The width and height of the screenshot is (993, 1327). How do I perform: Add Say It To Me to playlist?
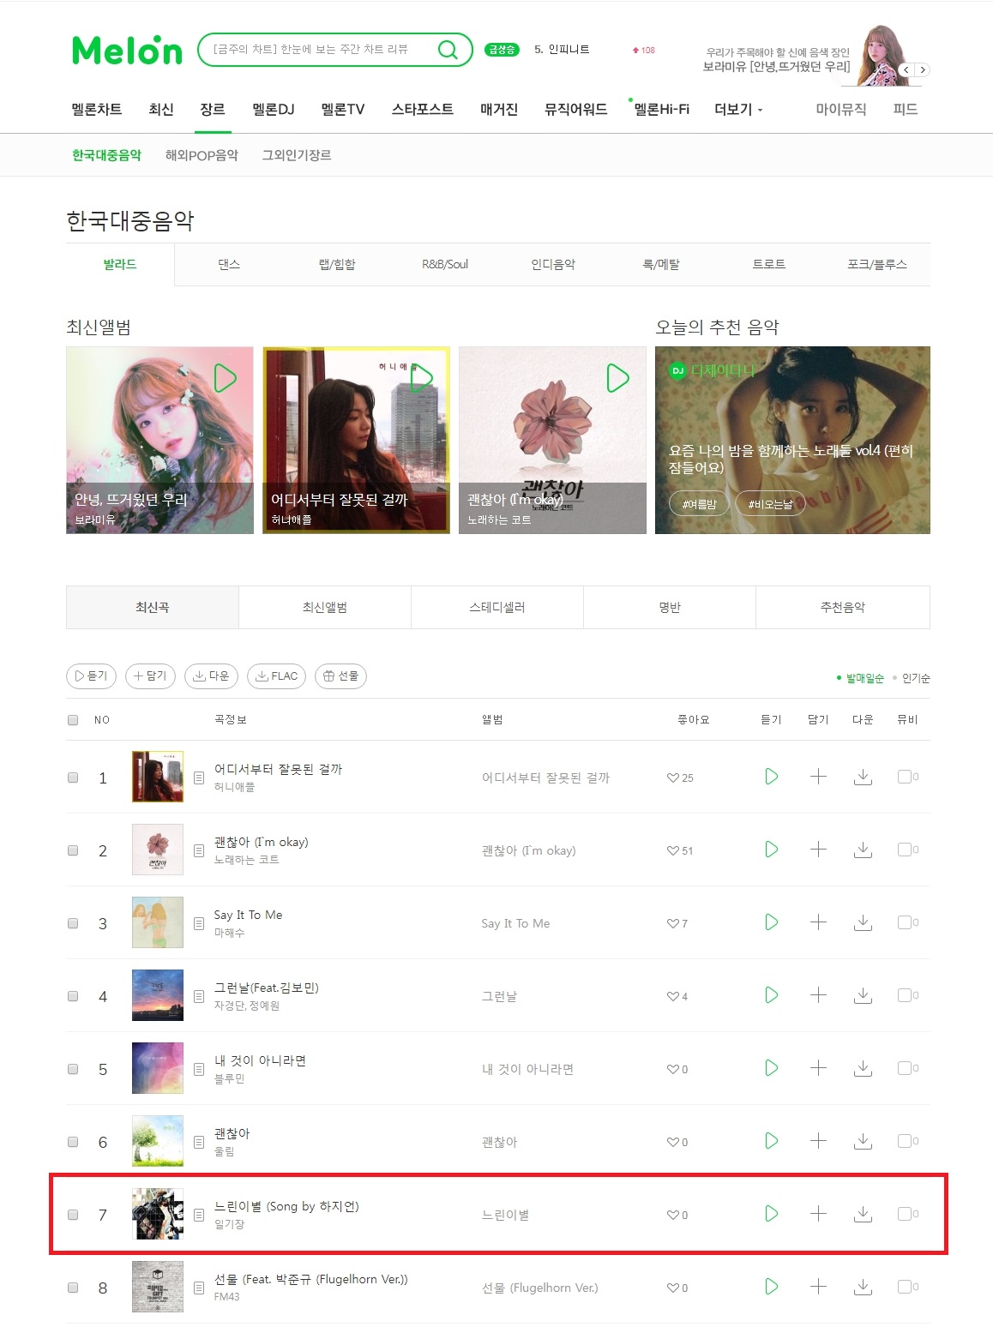tap(818, 922)
